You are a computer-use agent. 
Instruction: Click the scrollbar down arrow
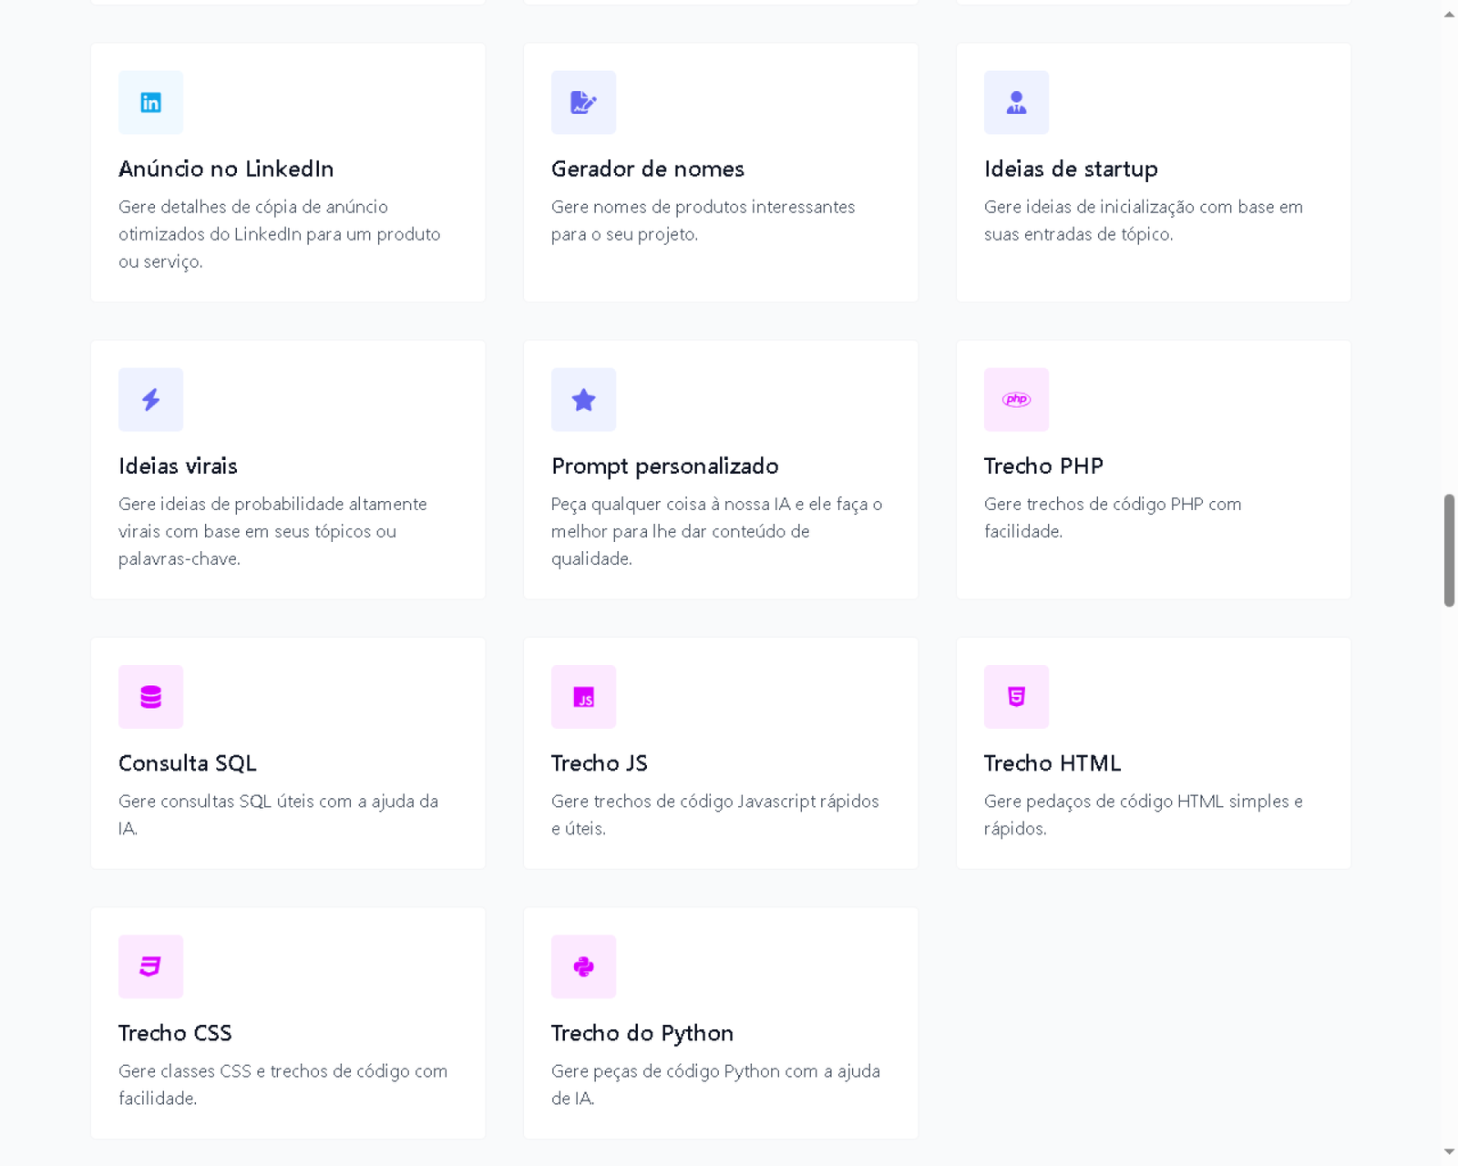[x=1449, y=1152]
